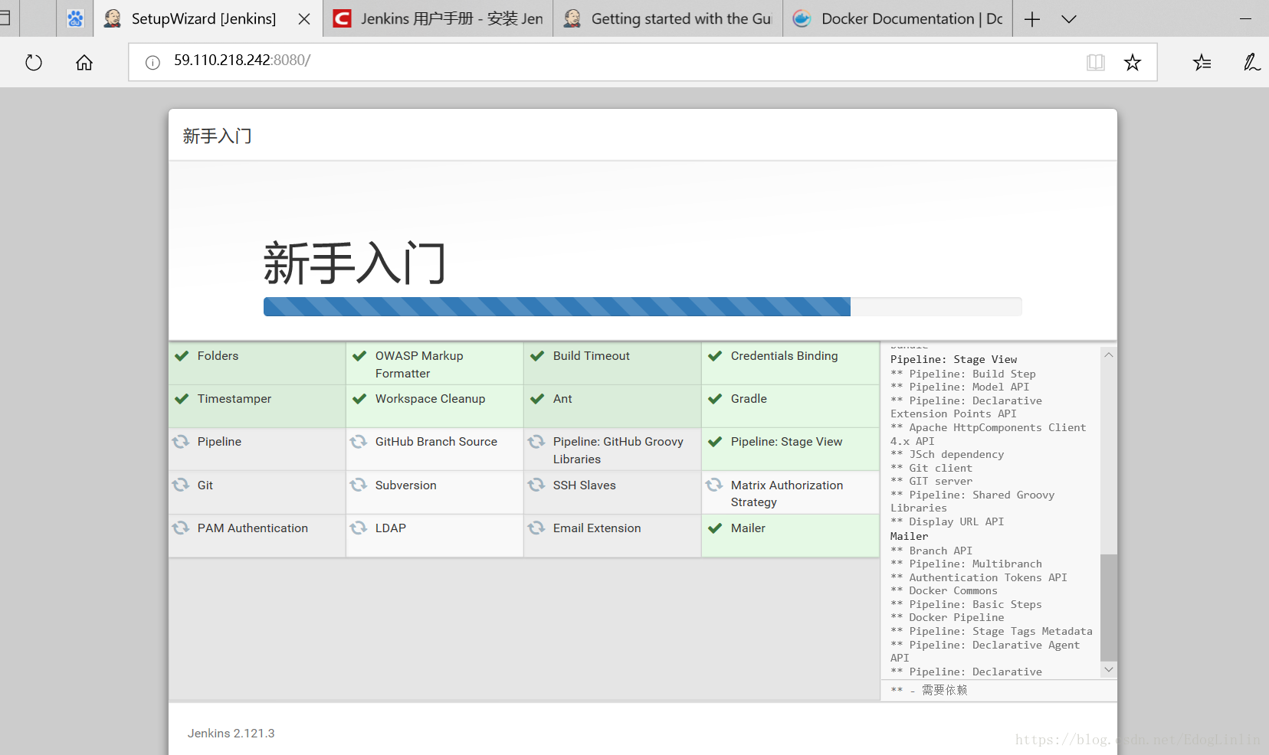This screenshot has height=755, width=1269.
Task: Click the Folders green checkmark icon
Action: (x=182, y=356)
